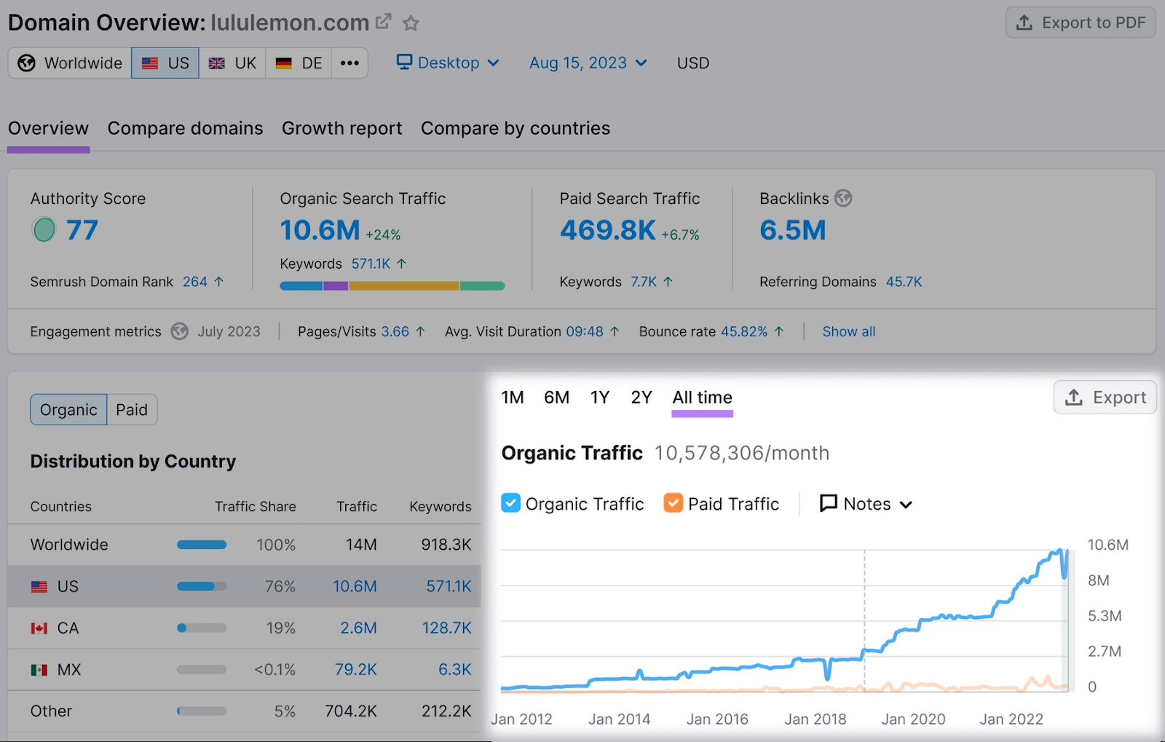The height and width of the screenshot is (742, 1165).
Task: Open Semrush Domain Rank 264 link
Action: [195, 282]
